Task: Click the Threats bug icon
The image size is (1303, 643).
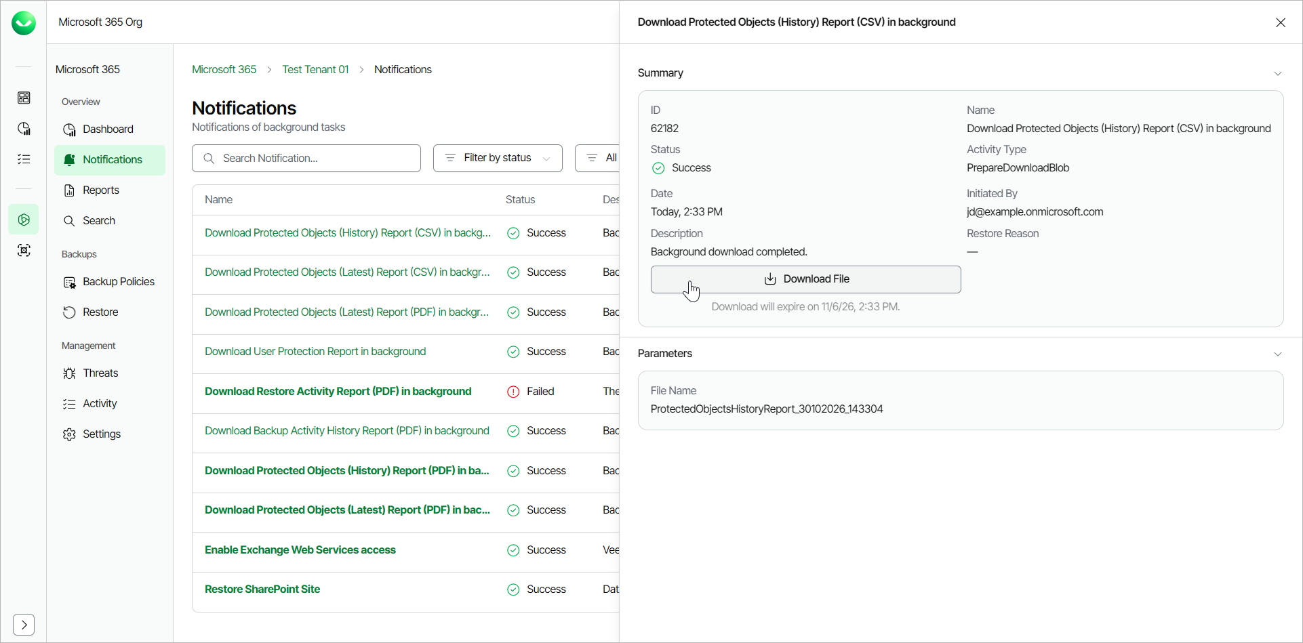Action: click(x=69, y=373)
